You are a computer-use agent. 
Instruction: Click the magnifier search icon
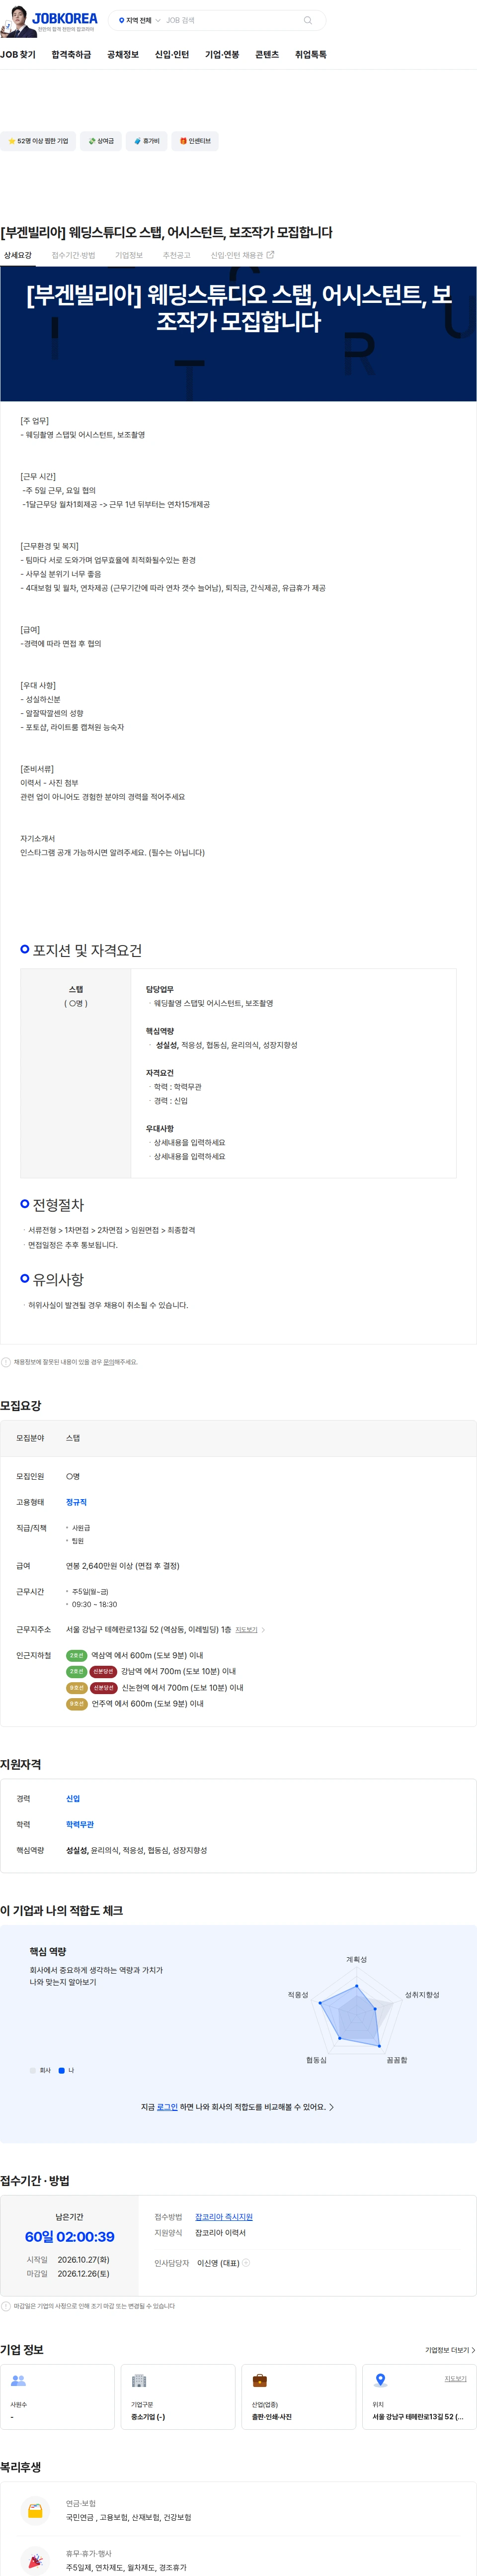pos(308,20)
